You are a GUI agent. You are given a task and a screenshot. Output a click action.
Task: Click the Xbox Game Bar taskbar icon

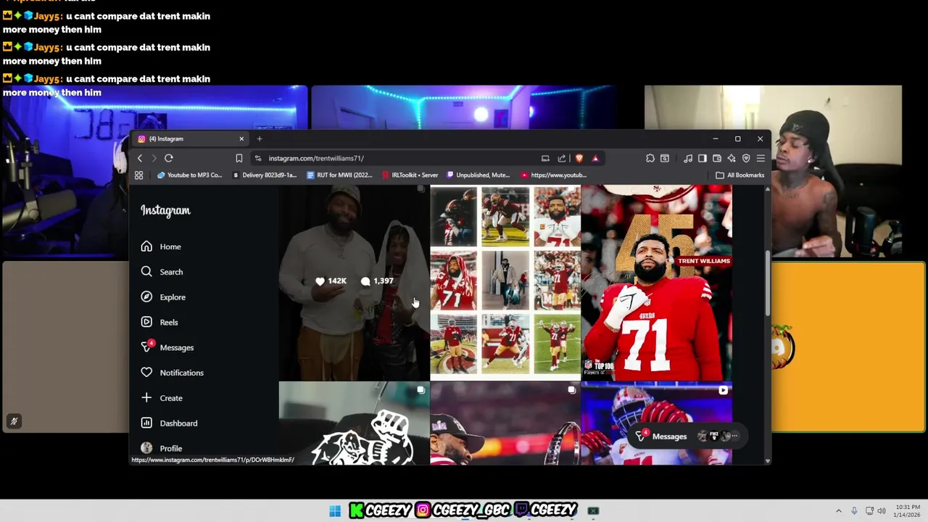tap(593, 511)
